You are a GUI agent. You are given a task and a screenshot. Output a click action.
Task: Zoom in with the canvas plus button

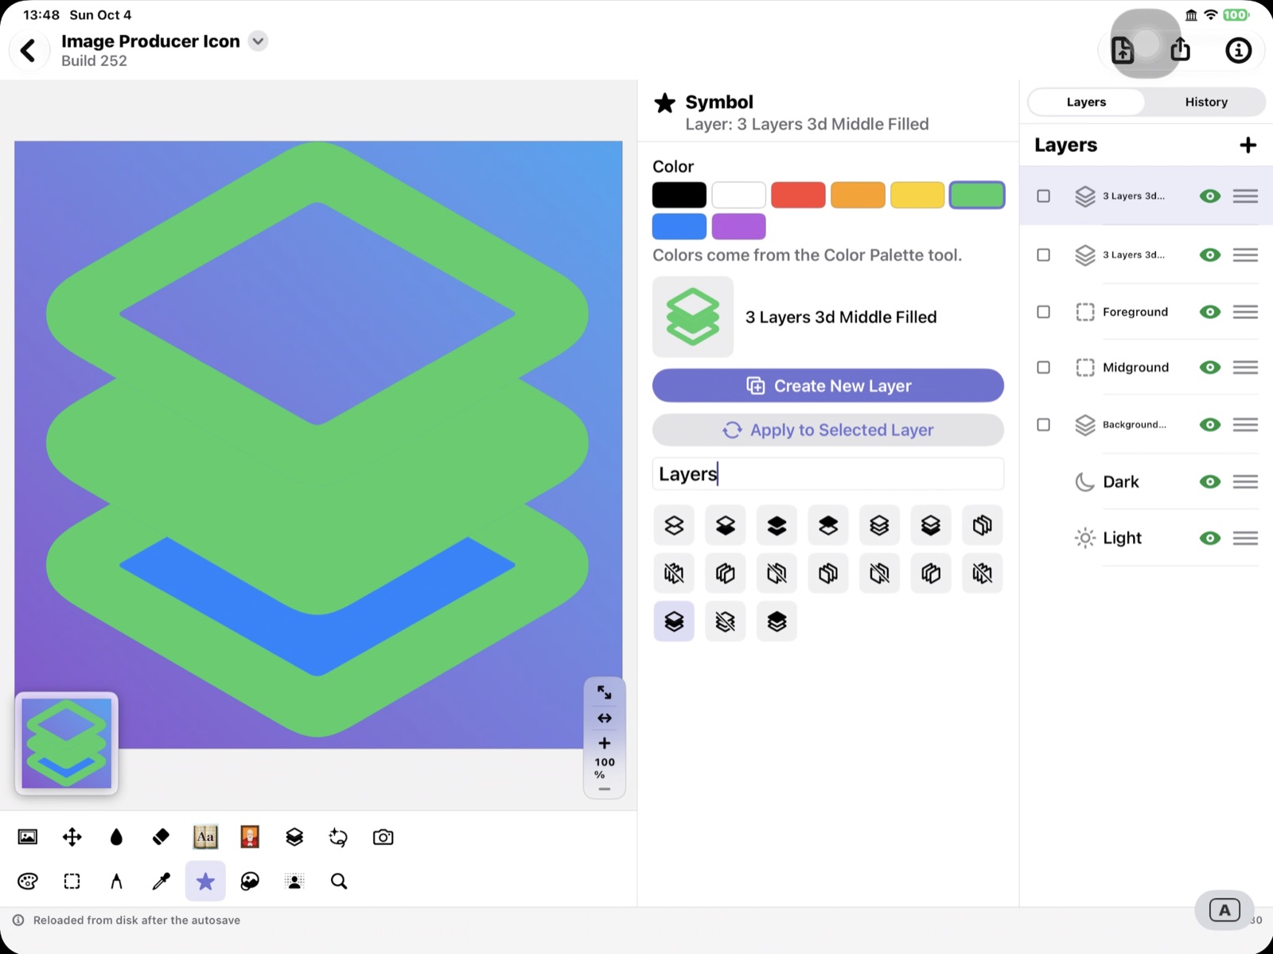click(x=605, y=743)
